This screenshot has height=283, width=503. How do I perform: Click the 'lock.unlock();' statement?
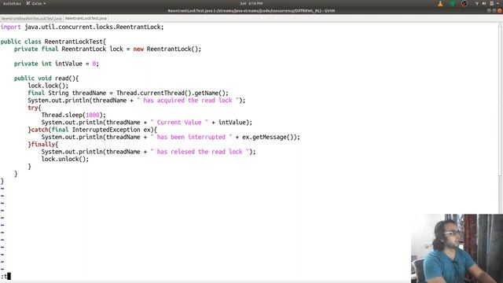pyautogui.click(x=65, y=159)
